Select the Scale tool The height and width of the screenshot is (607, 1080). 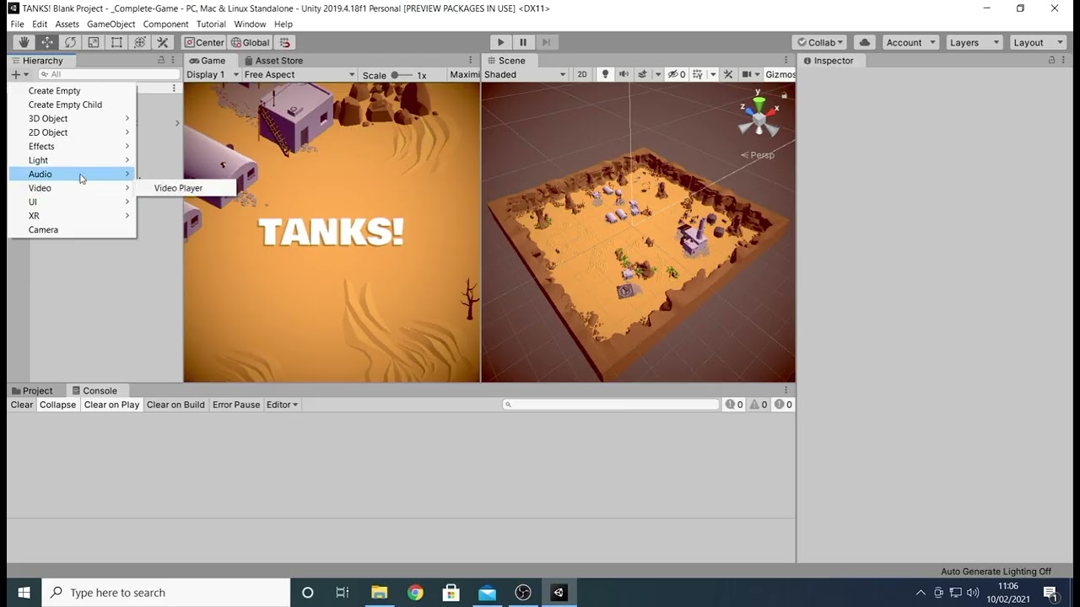(x=94, y=42)
